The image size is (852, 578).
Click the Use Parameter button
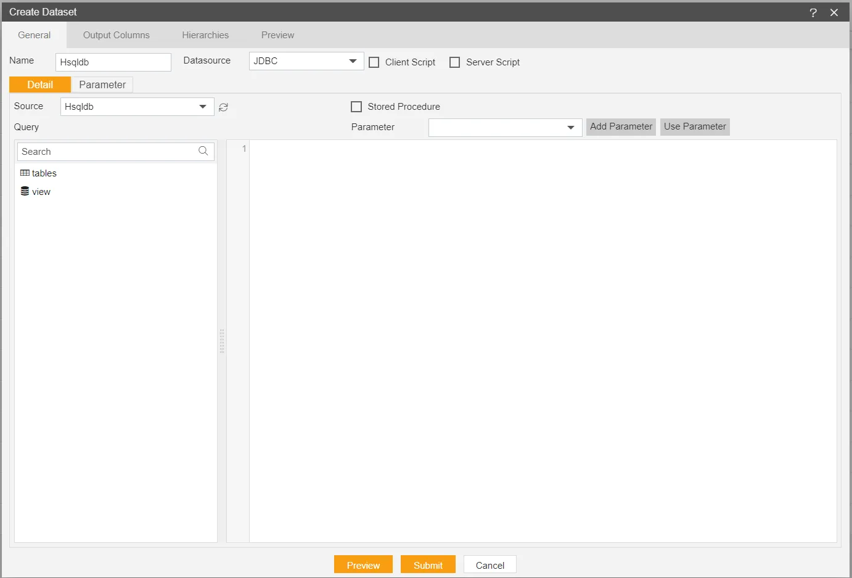pos(695,126)
